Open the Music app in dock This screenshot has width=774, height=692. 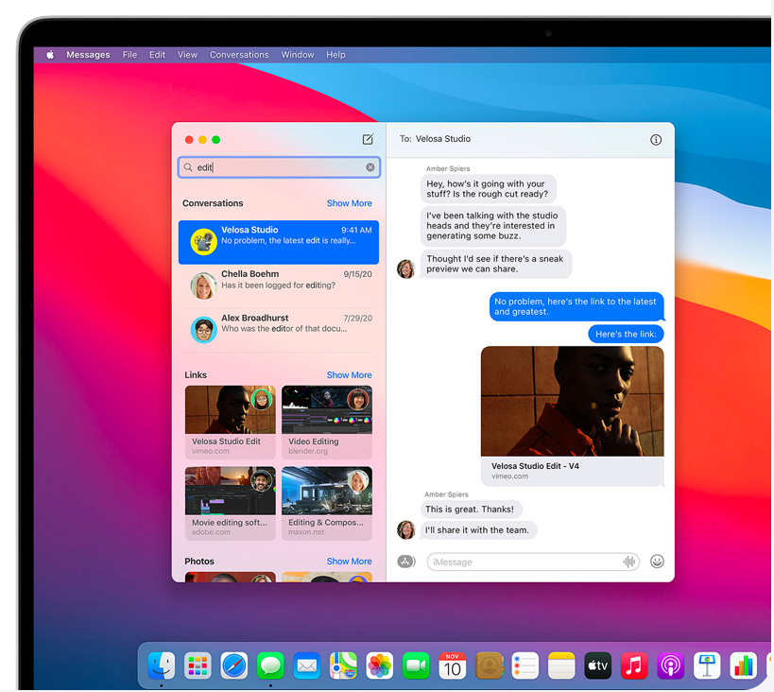pos(634,666)
